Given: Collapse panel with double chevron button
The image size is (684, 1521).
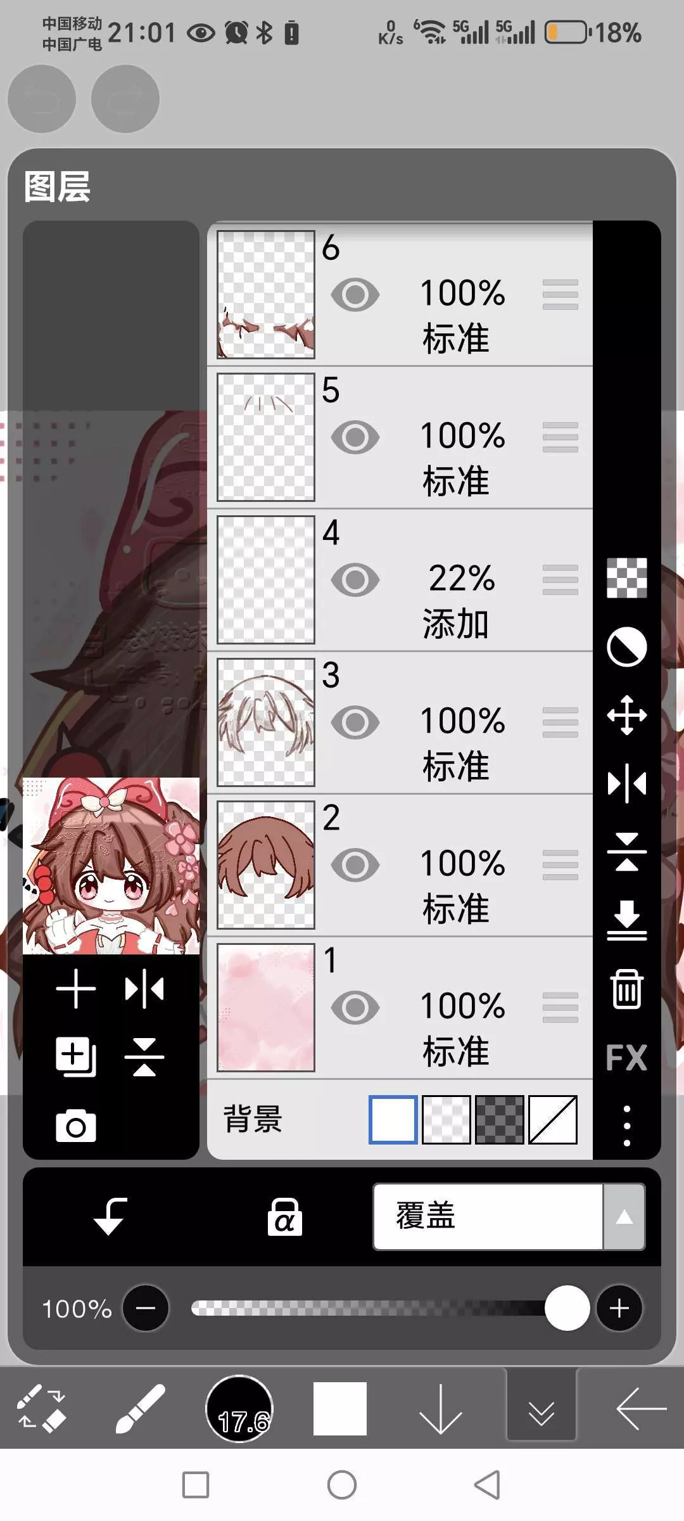Looking at the screenshot, I should pyautogui.click(x=541, y=1408).
